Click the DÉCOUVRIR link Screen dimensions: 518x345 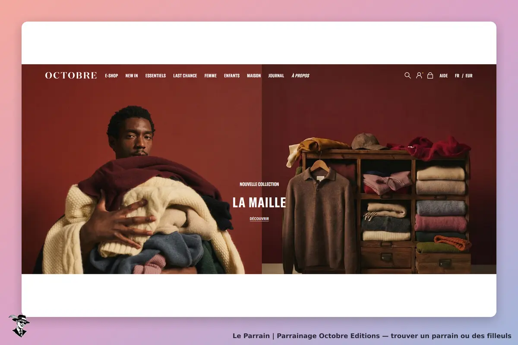[259, 219]
